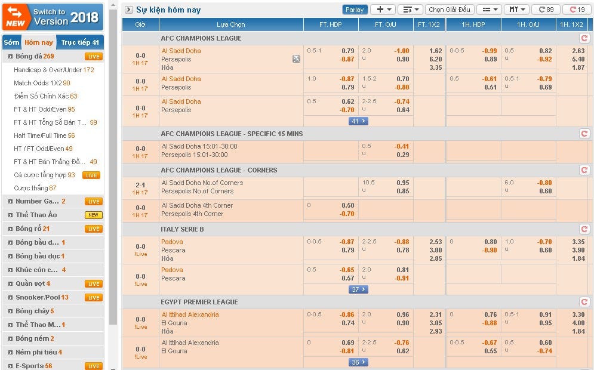The width and height of the screenshot is (594, 370).
Task: Refresh live odds using the 19 countdown button
Action: (577, 10)
